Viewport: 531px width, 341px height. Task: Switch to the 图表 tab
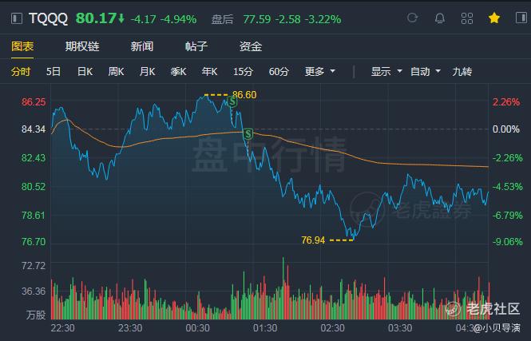point(22,46)
